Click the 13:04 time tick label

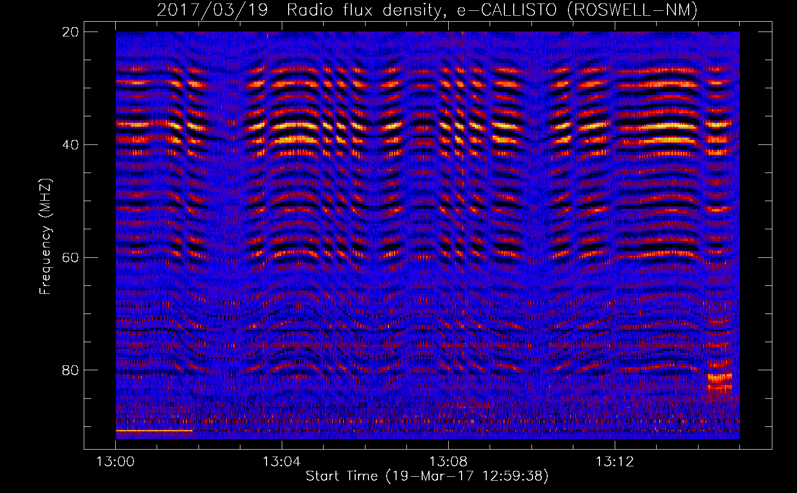tap(282, 462)
